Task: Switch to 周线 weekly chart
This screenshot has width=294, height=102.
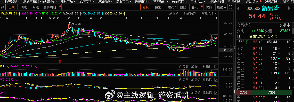Action: pyautogui.click(x=24, y=7)
